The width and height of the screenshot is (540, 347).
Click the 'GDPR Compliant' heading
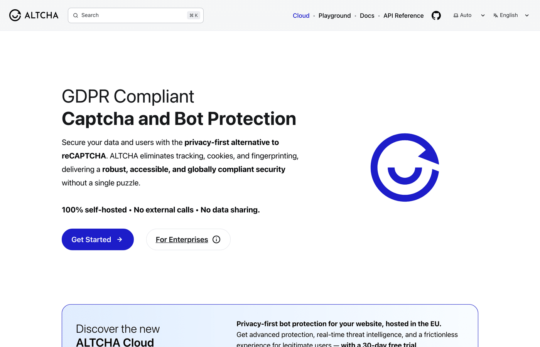coord(128,96)
